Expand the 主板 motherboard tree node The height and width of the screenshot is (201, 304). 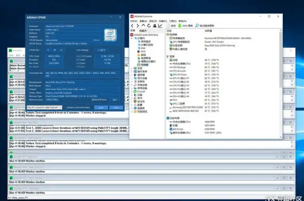click(x=132, y=68)
